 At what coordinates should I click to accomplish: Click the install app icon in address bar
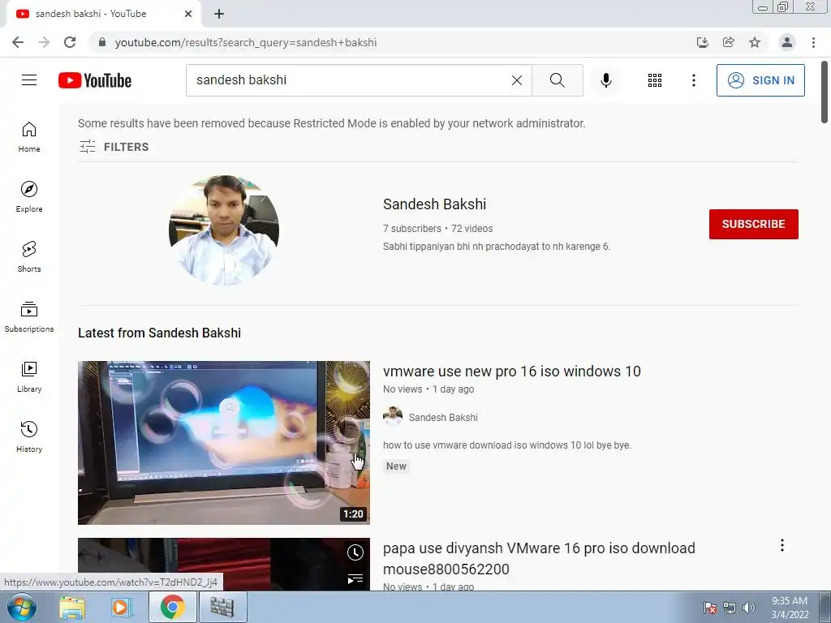click(703, 42)
